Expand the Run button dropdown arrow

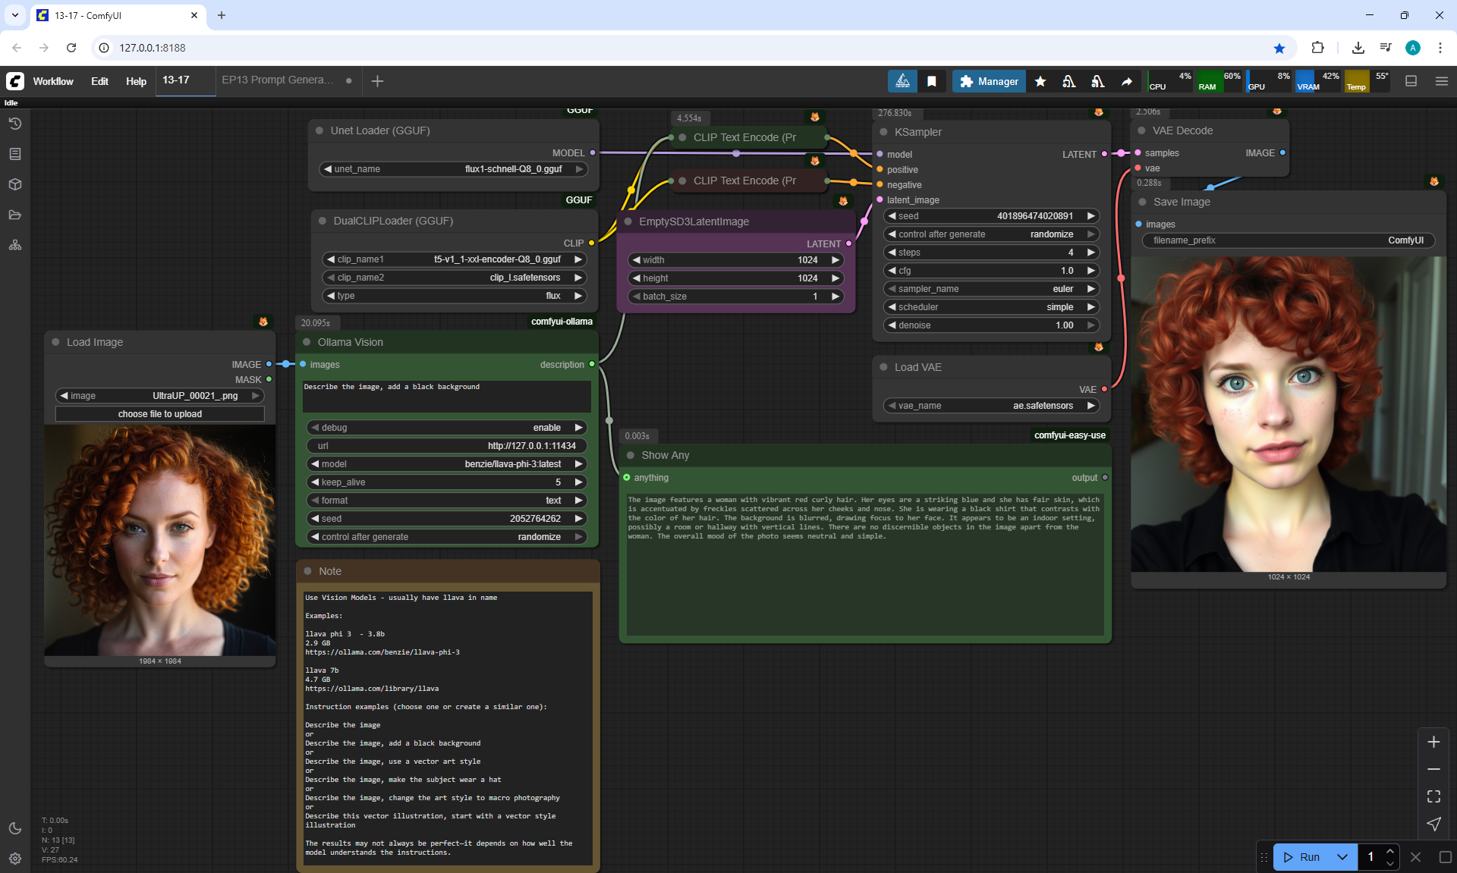(x=1342, y=857)
